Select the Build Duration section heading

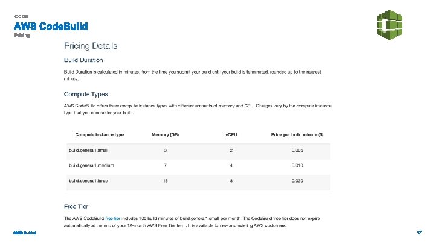(x=83, y=60)
